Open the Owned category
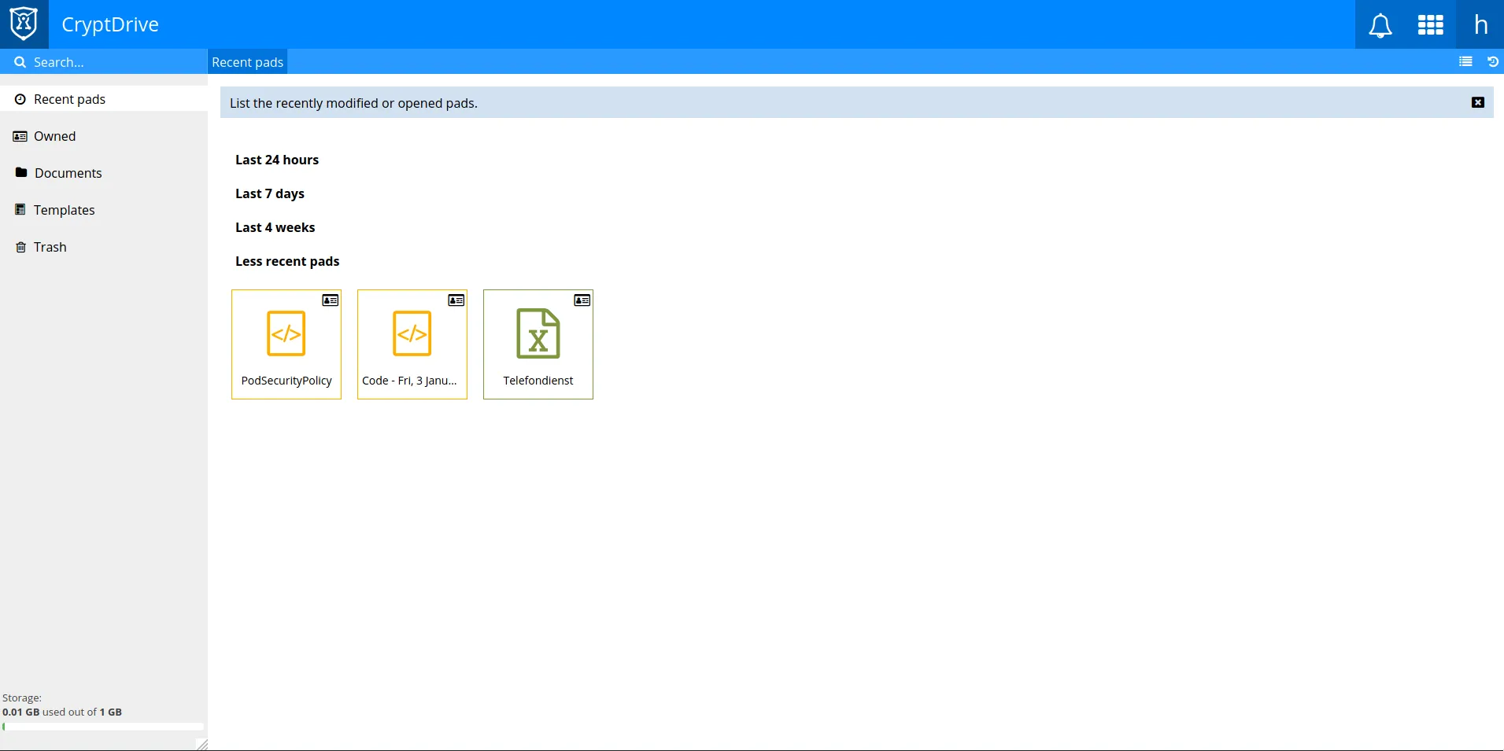Image resolution: width=1504 pixels, height=751 pixels. tap(104, 136)
